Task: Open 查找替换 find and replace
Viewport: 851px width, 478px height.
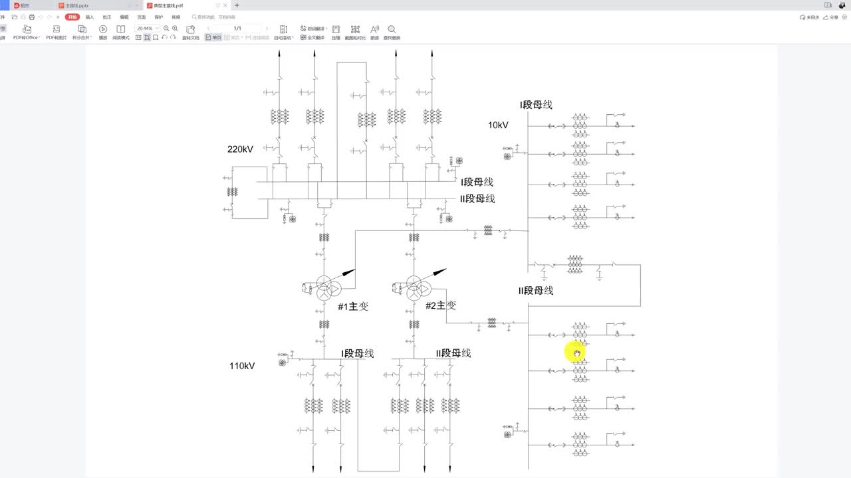Action: coord(392,33)
